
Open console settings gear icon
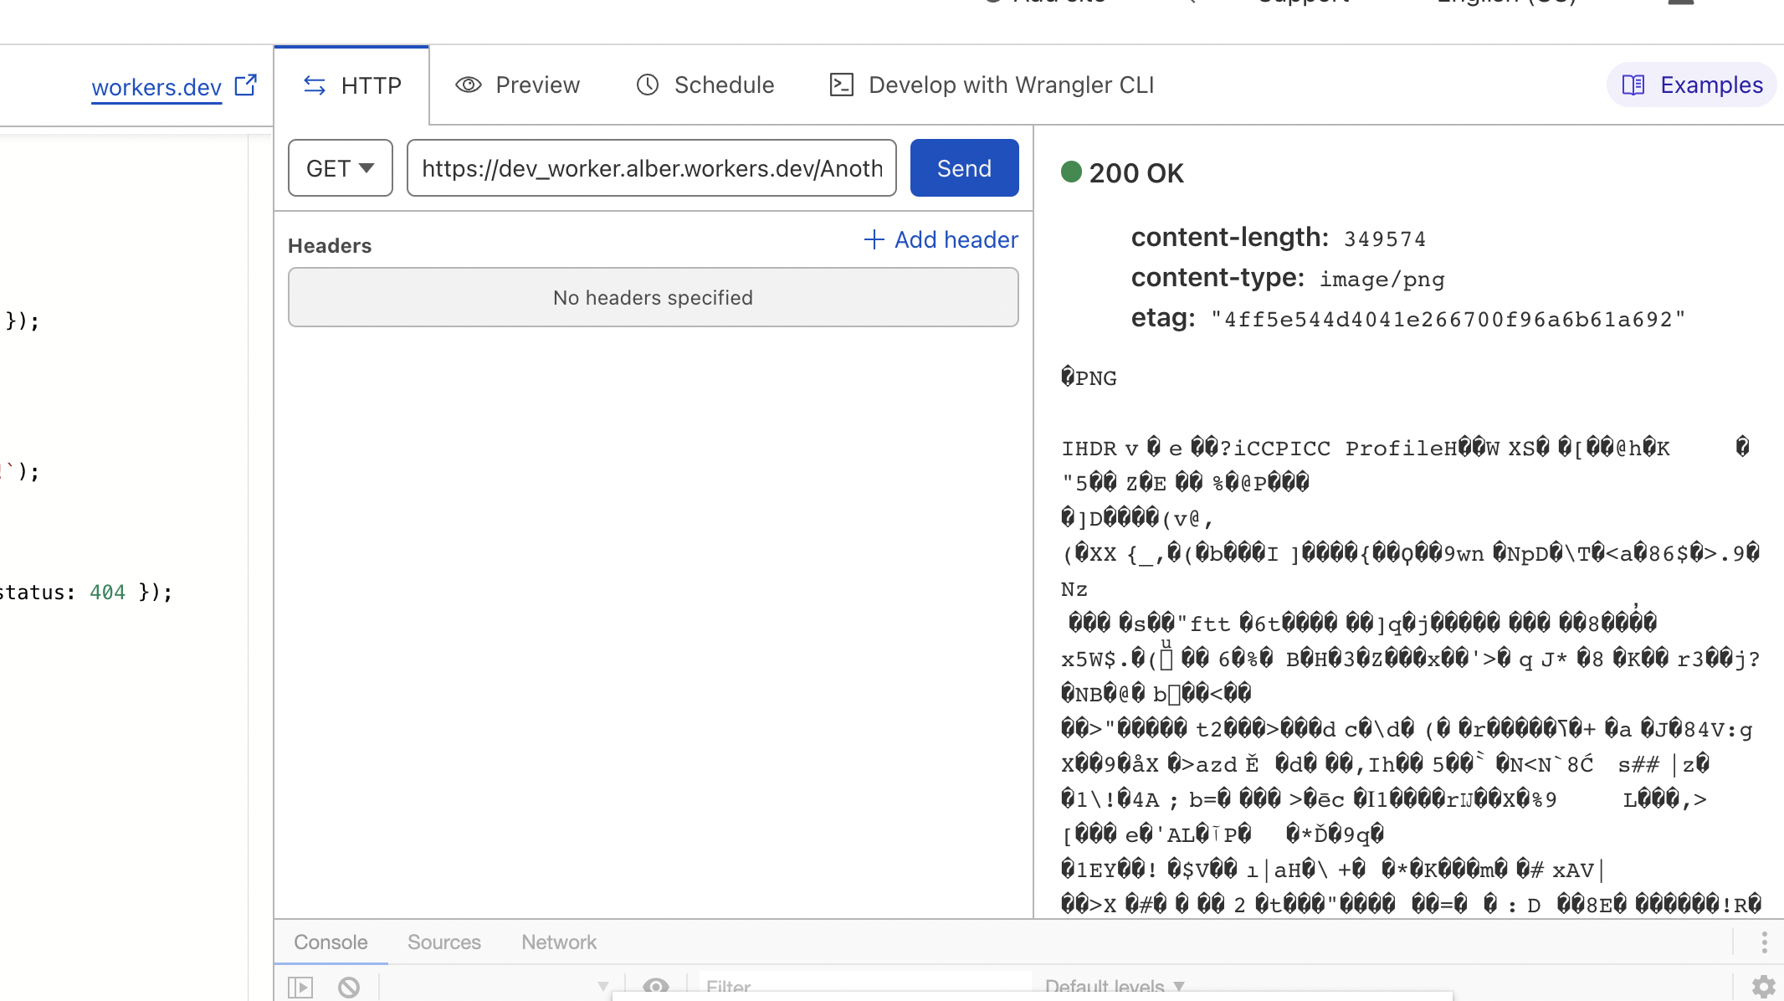[1764, 987]
